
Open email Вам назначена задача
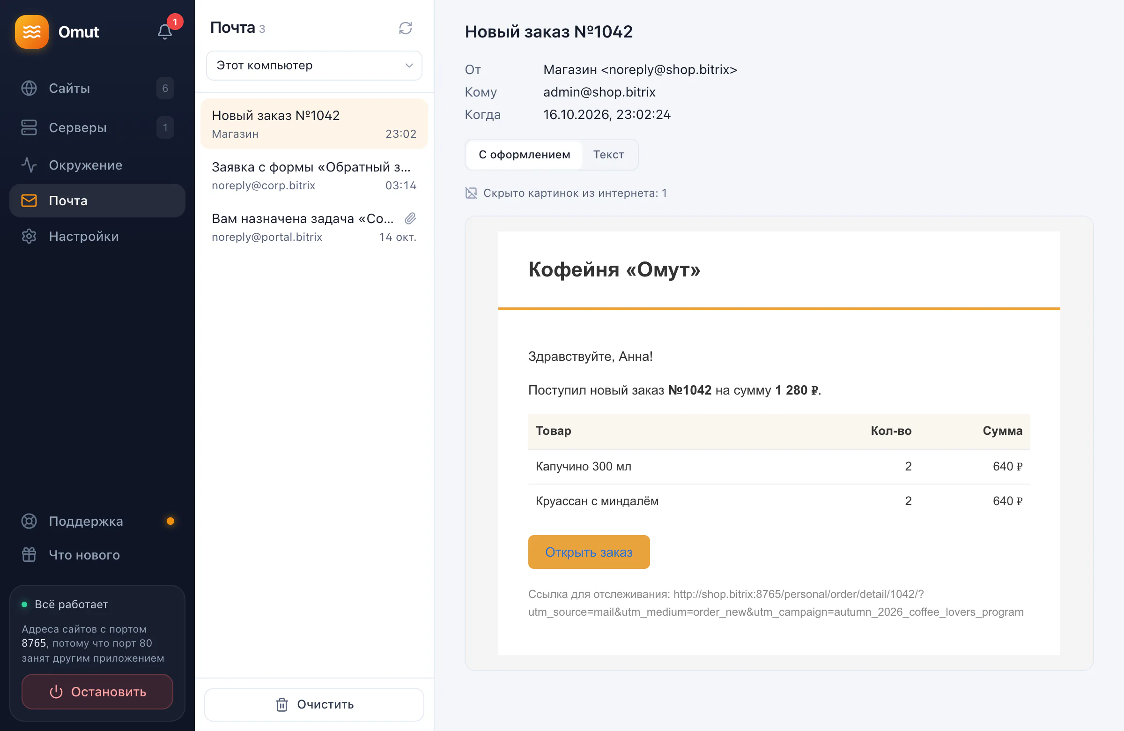314,227
